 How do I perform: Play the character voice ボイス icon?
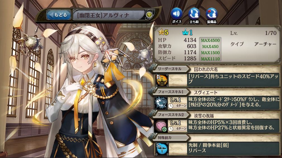tap(177, 15)
